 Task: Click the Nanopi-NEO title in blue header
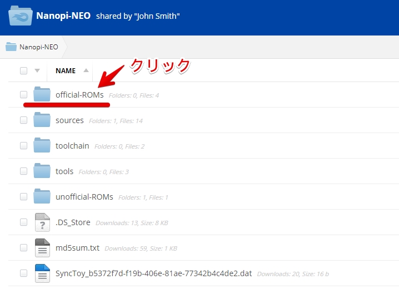click(63, 16)
